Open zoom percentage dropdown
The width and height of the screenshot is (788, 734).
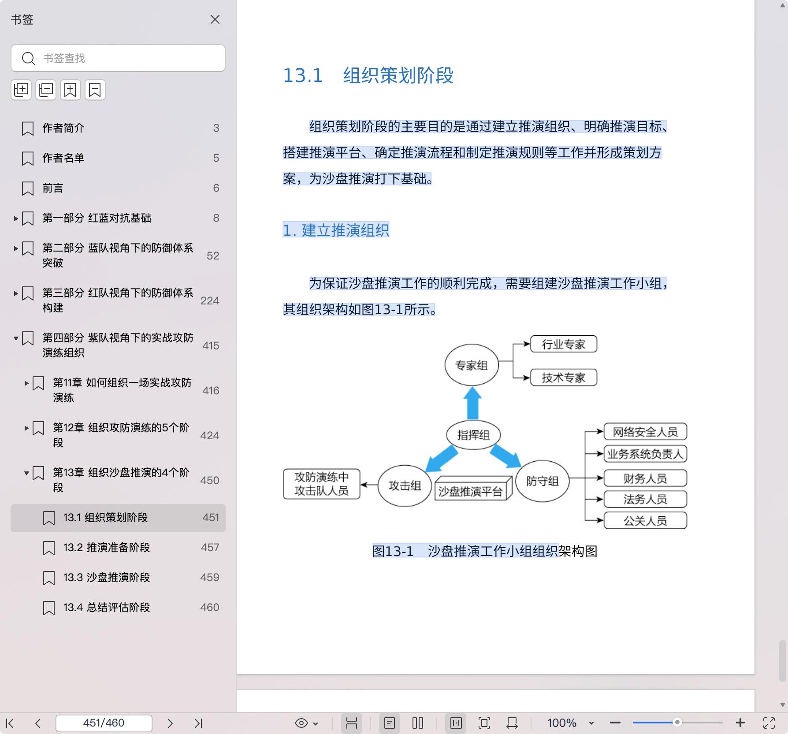(591, 723)
